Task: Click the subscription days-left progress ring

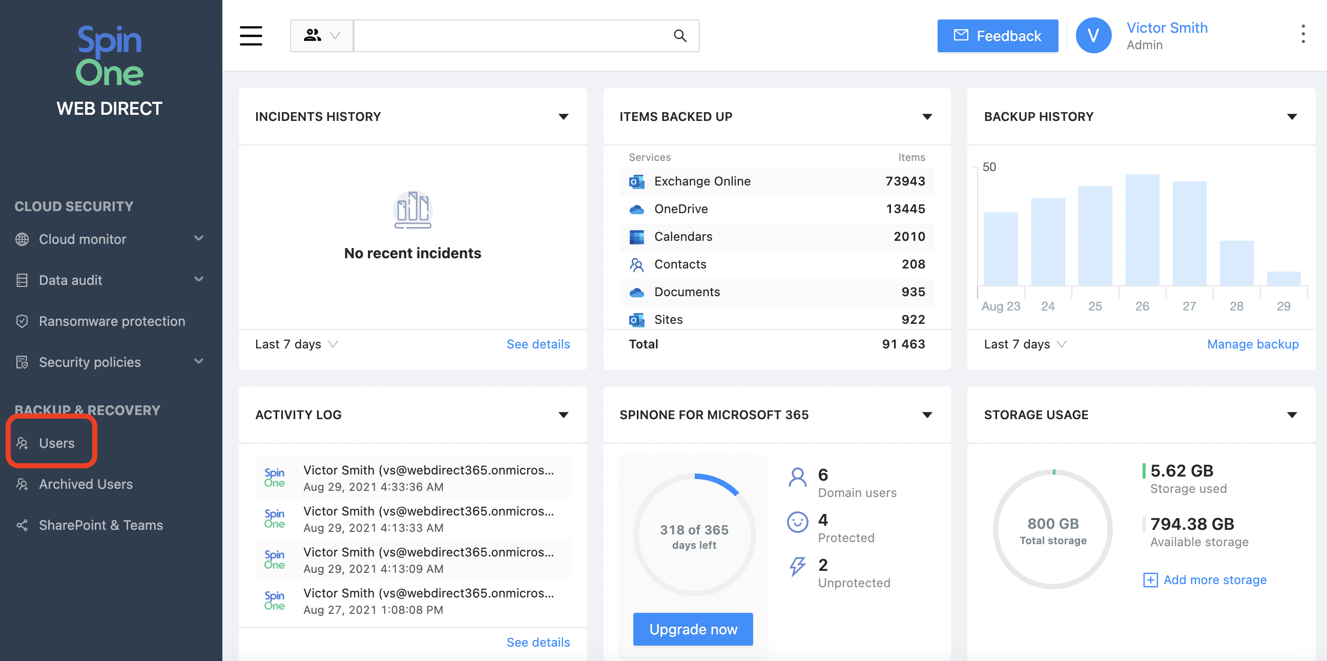Action: click(694, 535)
